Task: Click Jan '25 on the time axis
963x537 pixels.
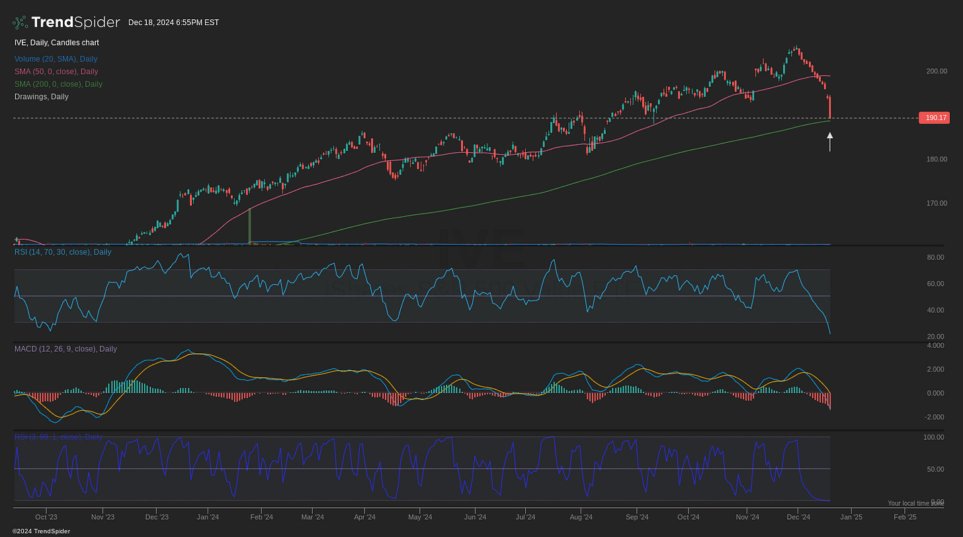Action: pos(852,516)
